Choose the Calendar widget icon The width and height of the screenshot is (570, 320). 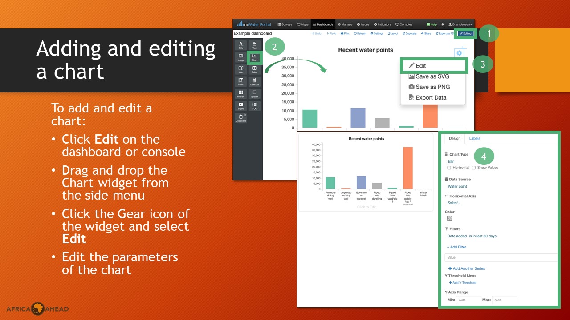tap(255, 81)
